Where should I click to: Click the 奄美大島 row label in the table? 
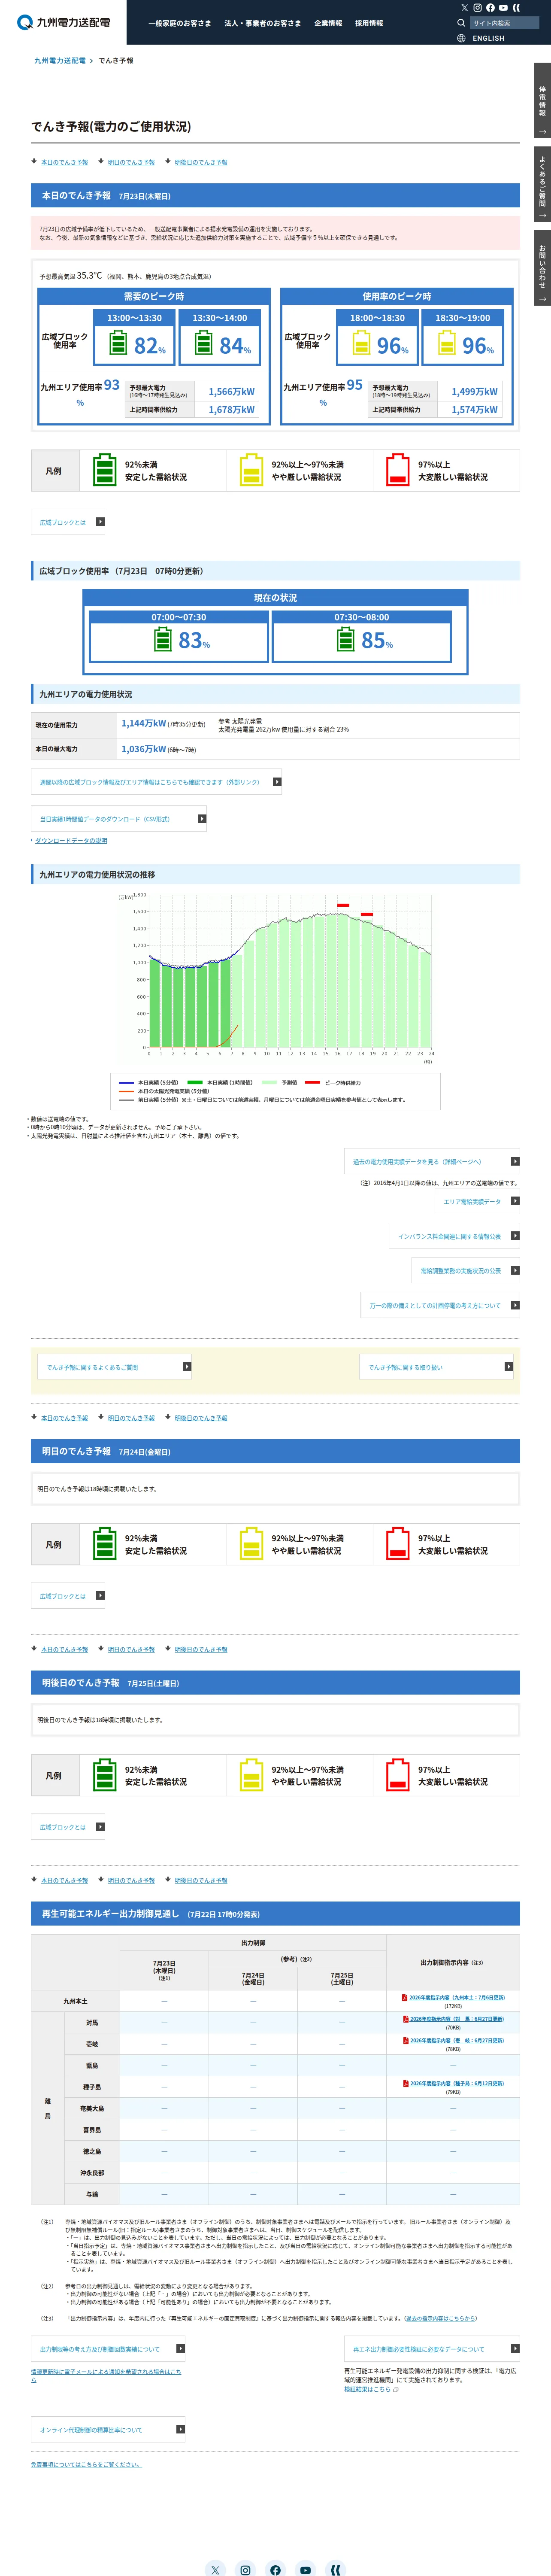pyautogui.click(x=92, y=2109)
